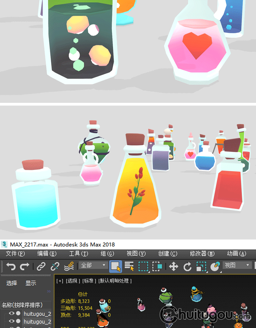The width and height of the screenshot is (256, 328).
Task: Click the Redo arrow in the toolbar
Action: pyautogui.click(x=25, y=266)
